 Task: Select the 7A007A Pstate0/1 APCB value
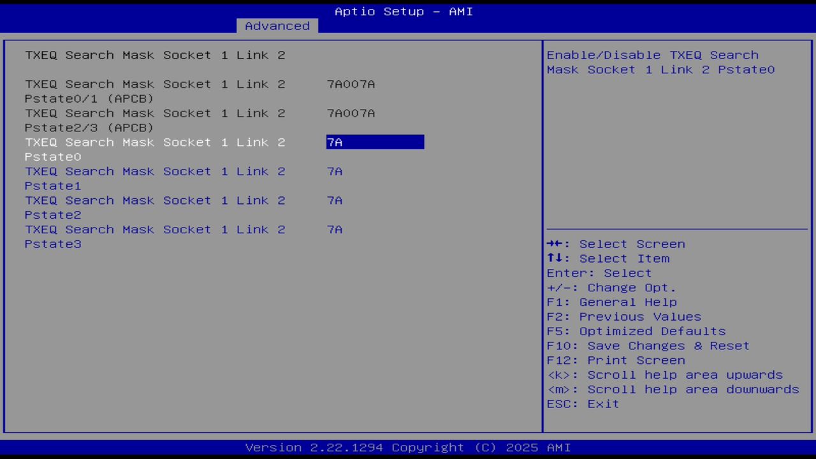[351, 84]
